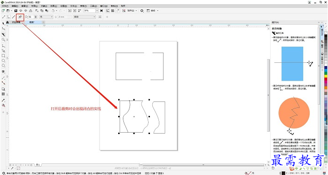Click the no-fill X swatch
This screenshot has height=175, width=328.
pyautogui.click(x=326, y=33)
